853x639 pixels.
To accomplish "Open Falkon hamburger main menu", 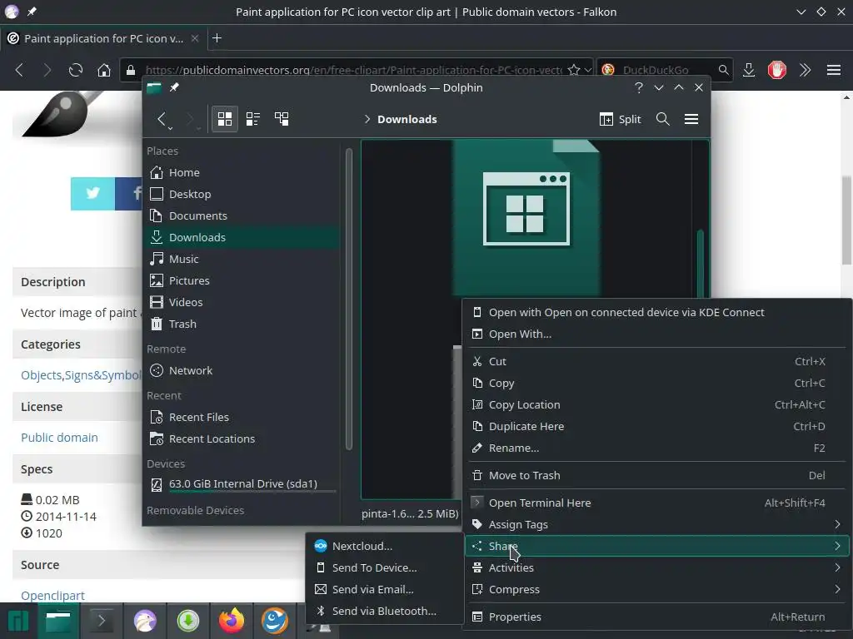I will [x=833, y=70].
